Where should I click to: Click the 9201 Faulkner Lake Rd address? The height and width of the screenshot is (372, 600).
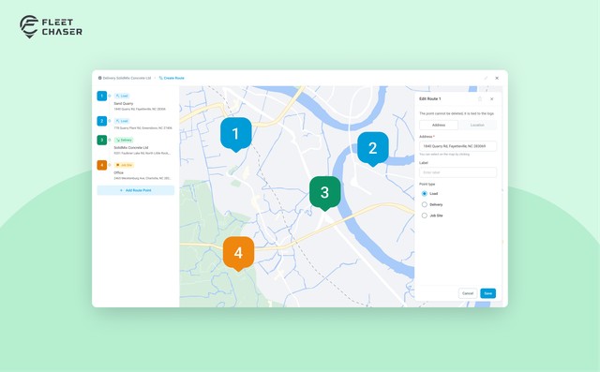click(142, 153)
